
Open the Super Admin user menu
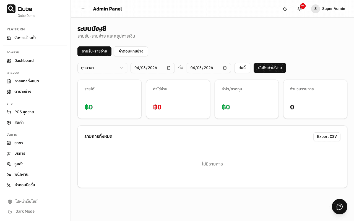333,9
